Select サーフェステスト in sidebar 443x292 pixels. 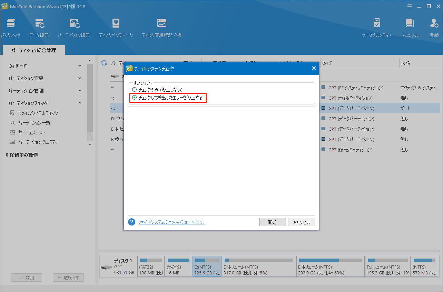31,132
